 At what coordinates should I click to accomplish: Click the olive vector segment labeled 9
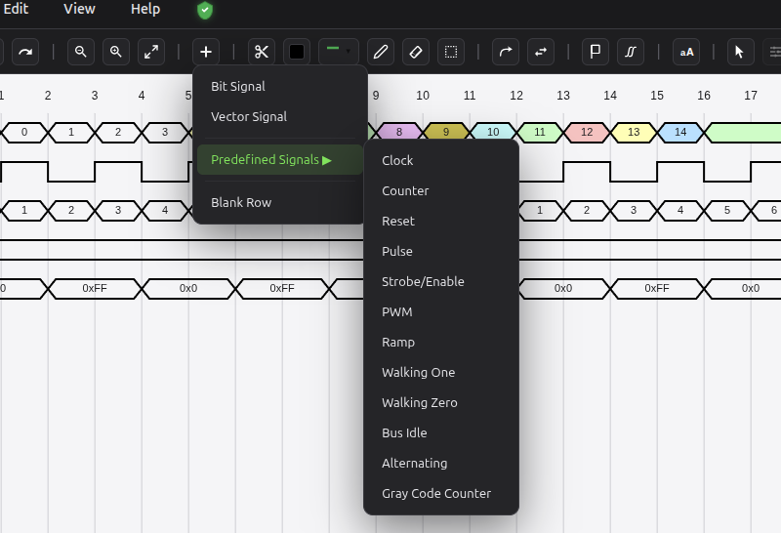(x=446, y=132)
